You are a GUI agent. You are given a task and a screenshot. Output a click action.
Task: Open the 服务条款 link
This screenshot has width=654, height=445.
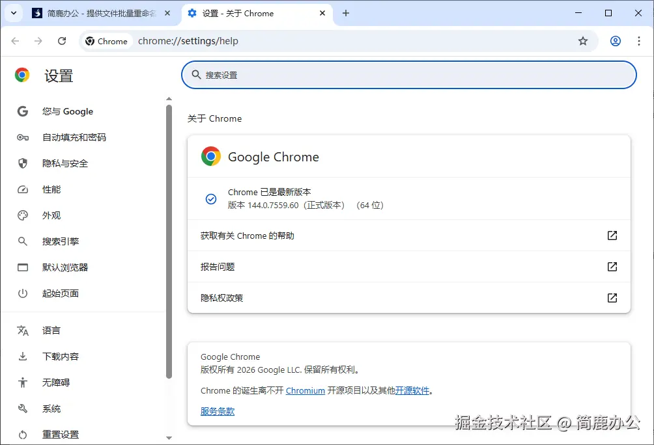(x=218, y=411)
